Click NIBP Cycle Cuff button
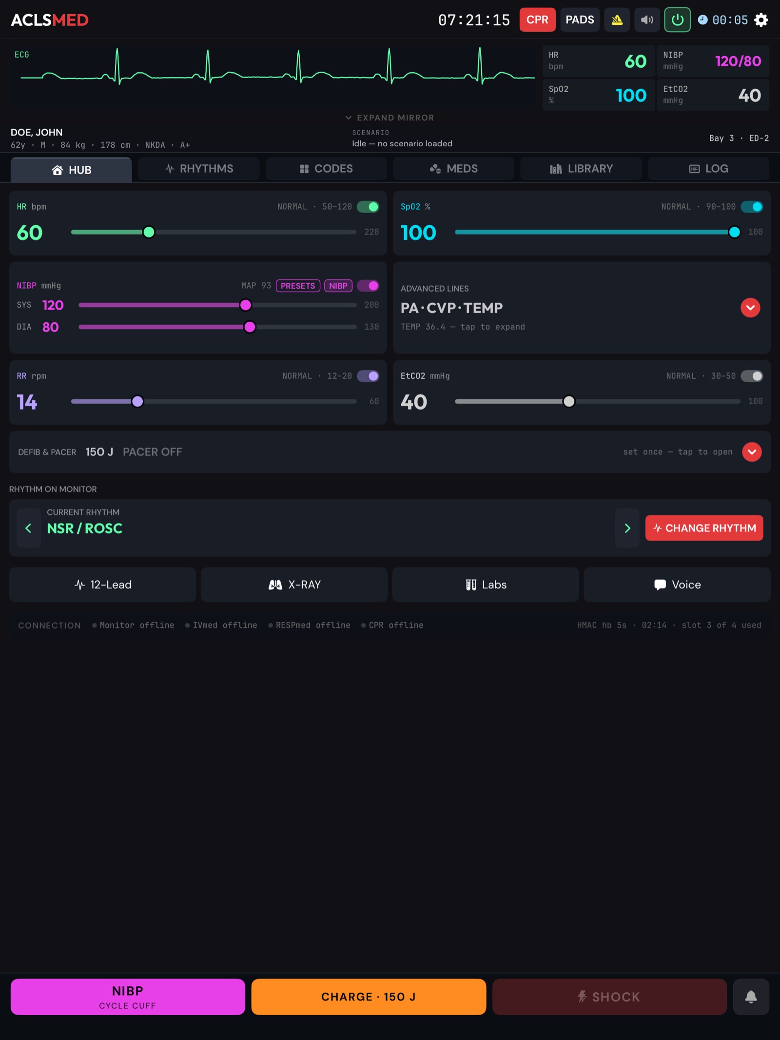780x1040 pixels. point(128,997)
